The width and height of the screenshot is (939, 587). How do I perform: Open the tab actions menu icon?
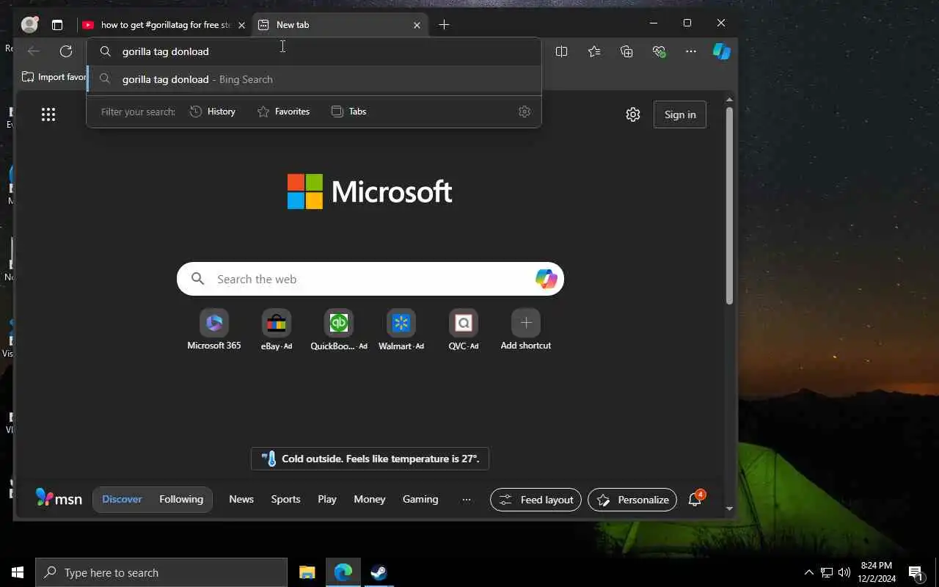coord(57,24)
